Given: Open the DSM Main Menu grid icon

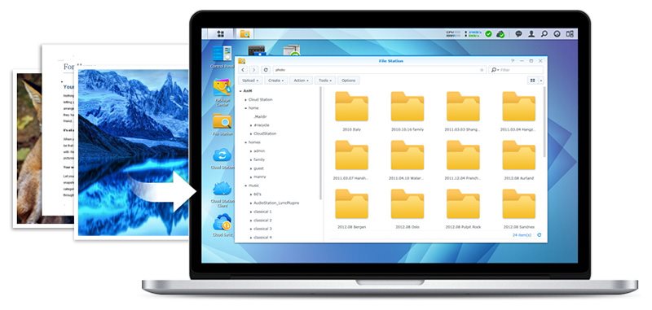Looking at the screenshot, I should point(221,34).
